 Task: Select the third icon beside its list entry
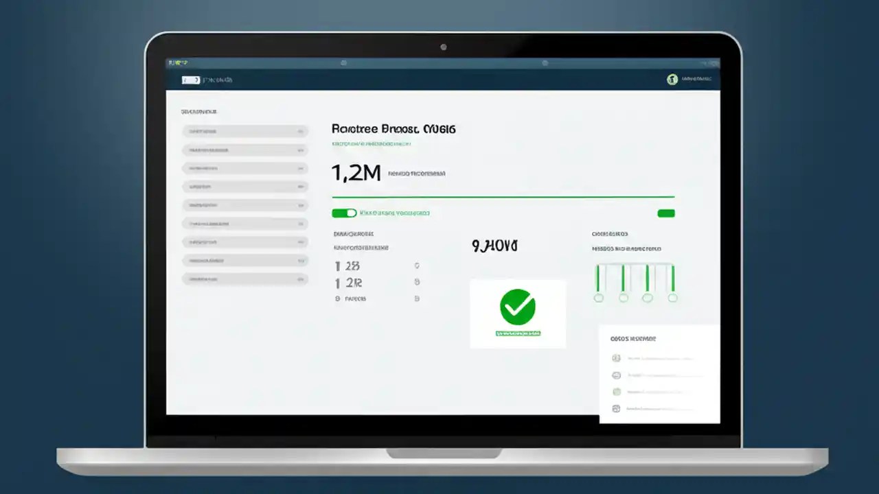tap(616, 391)
